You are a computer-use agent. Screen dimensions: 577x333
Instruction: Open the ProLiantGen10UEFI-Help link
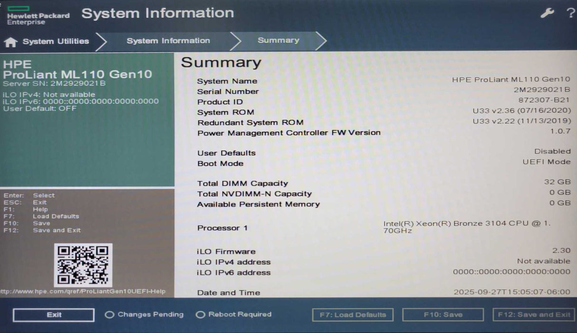point(83,292)
